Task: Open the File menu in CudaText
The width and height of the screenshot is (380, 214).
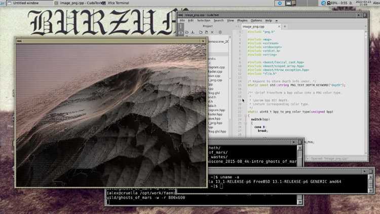Action: 182,21
